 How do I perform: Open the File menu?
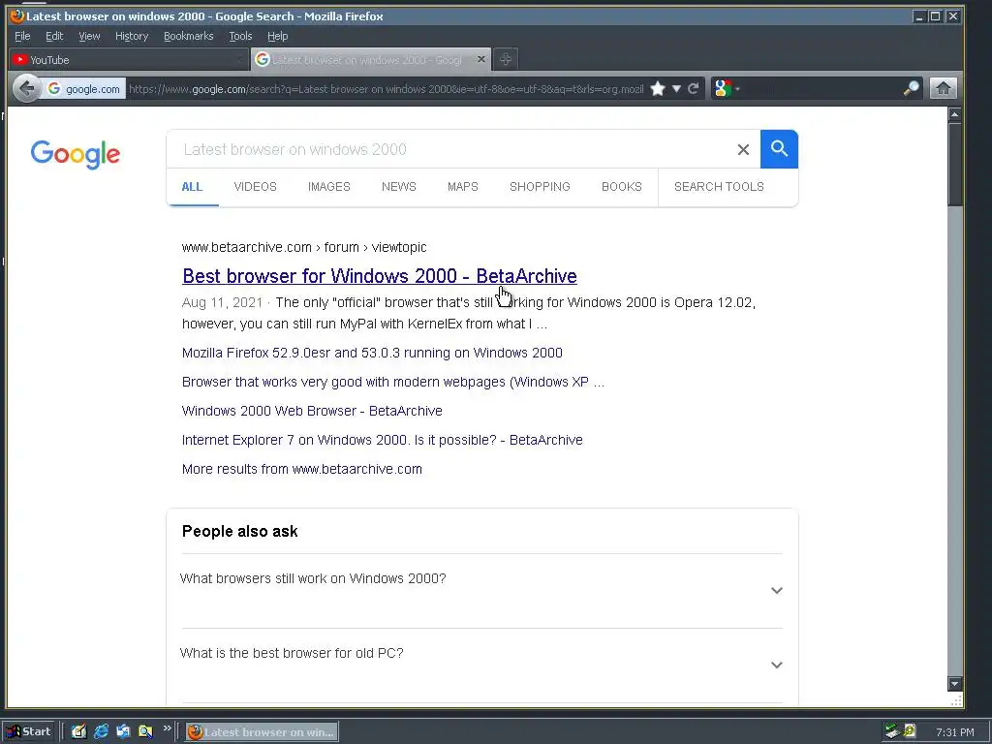tap(22, 36)
